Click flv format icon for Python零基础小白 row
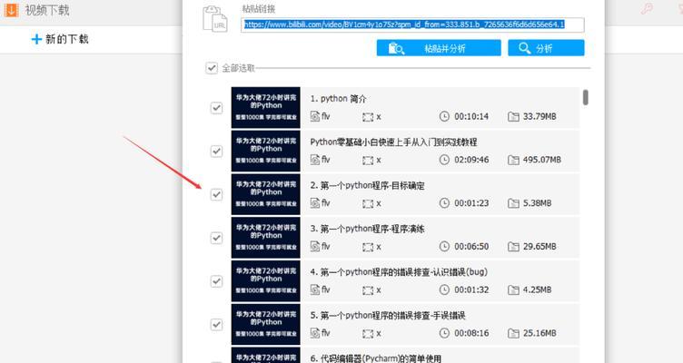Screen dimensions: 683x363 coord(315,160)
